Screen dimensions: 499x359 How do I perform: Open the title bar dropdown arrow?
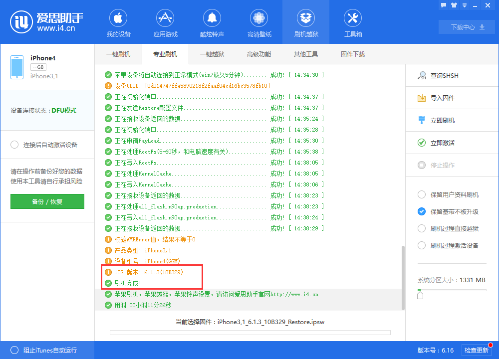click(465, 5)
